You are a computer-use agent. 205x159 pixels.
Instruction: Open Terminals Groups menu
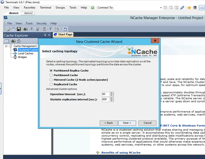60,7
